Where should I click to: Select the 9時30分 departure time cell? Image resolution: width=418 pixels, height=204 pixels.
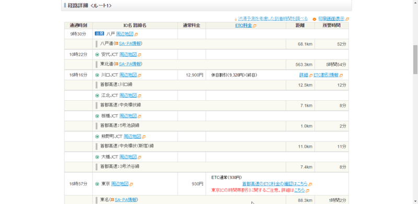[78, 34]
